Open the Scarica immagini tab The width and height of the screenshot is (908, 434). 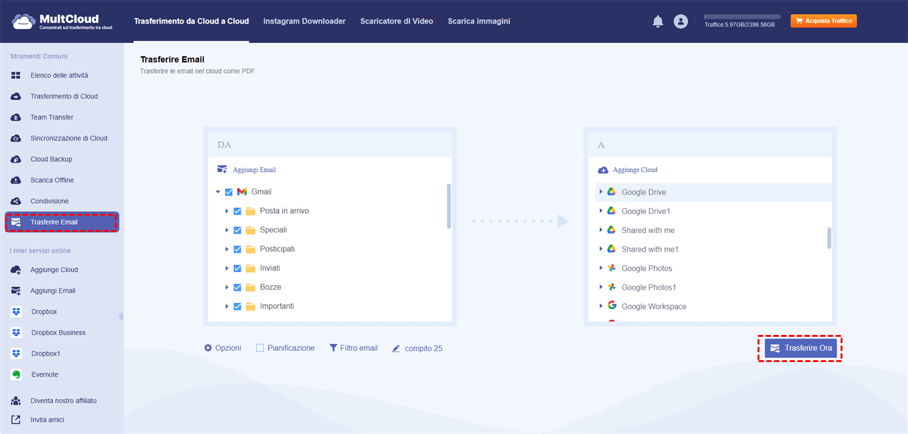479,21
